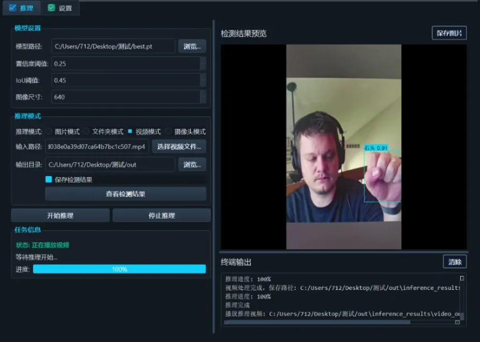The image size is (480, 342).
Task: Click the 100% progress bar
Action: (x=120, y=269)
